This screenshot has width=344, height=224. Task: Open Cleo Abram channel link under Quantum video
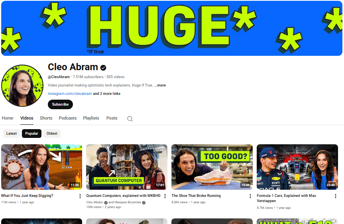pyautogui.click(x=94, y=202)
